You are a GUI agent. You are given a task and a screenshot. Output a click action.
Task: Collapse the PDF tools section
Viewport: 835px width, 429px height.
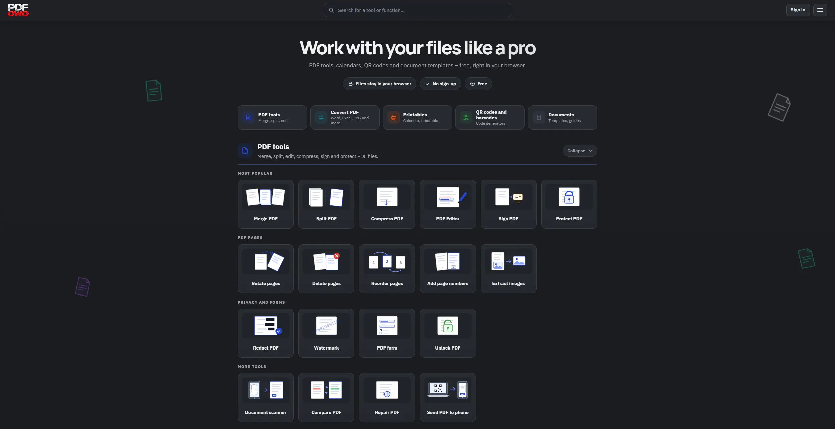580,151
